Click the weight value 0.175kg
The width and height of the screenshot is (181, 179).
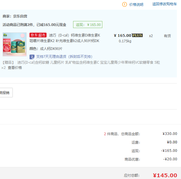pos(125,41)
